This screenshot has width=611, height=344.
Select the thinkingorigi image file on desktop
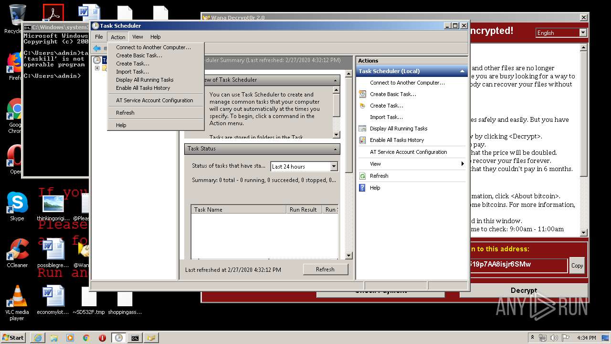(53, 207)
